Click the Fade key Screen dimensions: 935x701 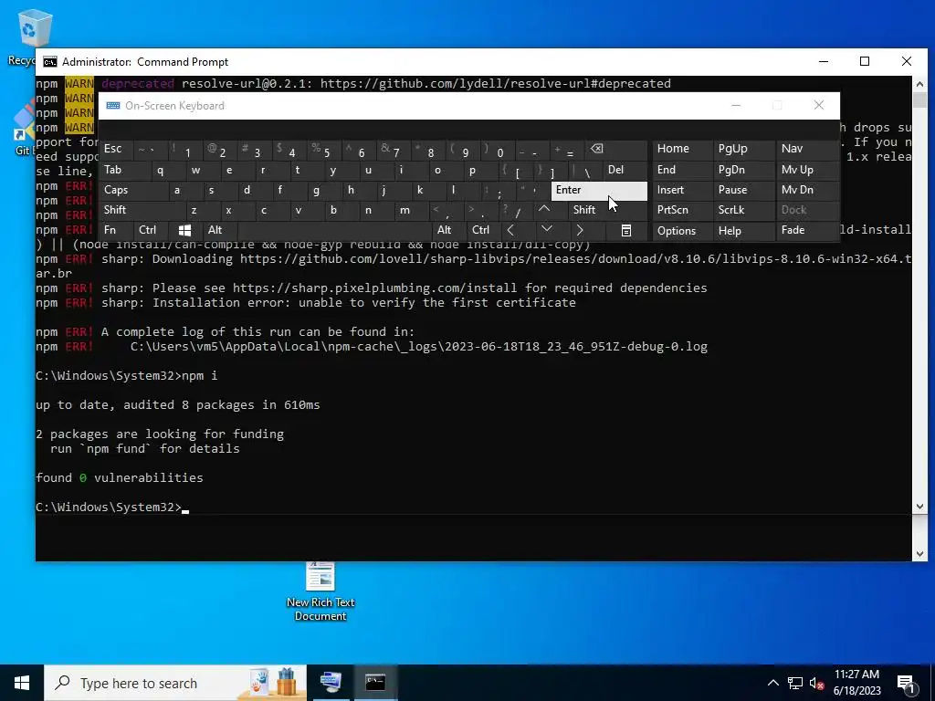pos(807,231)
